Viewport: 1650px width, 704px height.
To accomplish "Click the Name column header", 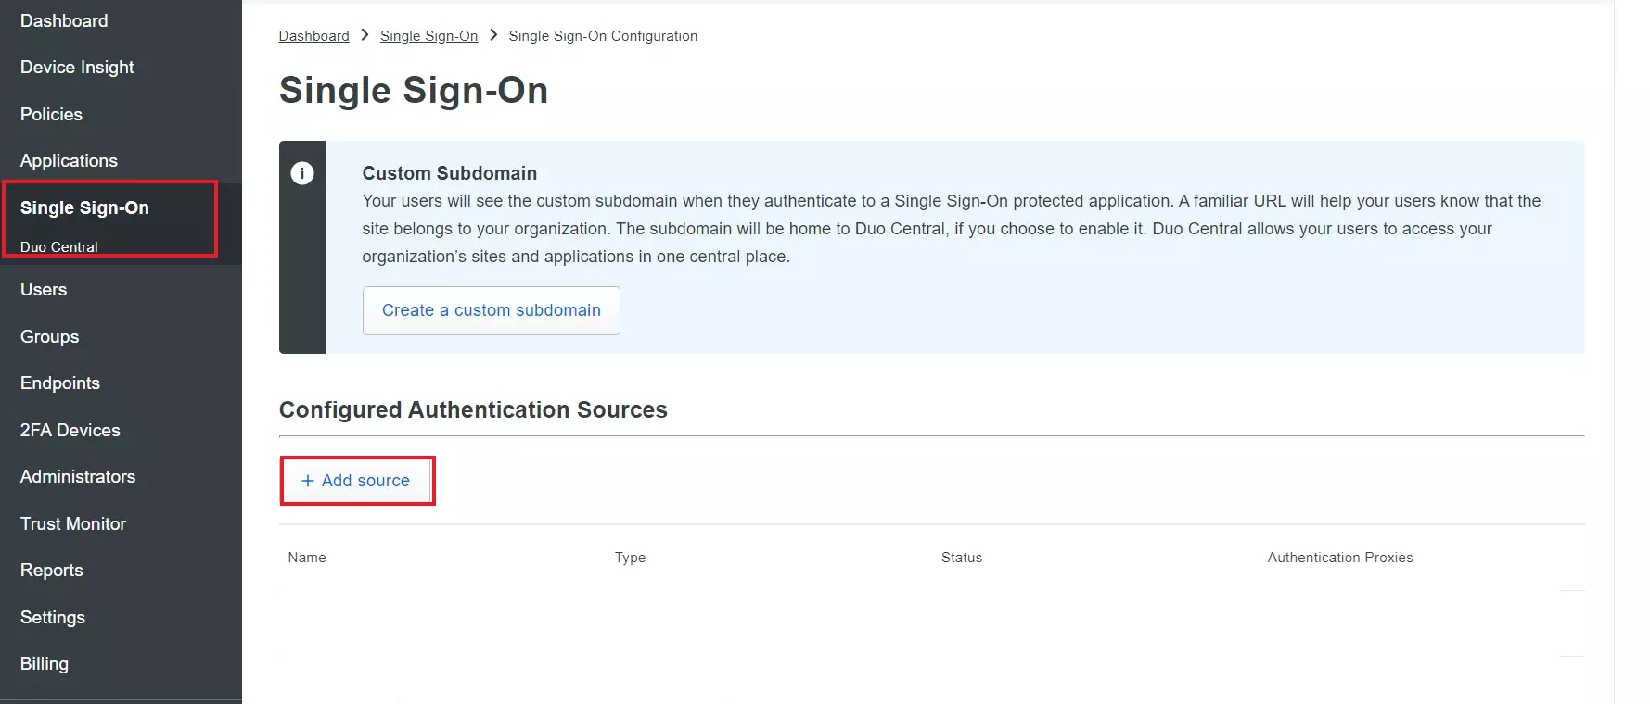I will (307, 558).
